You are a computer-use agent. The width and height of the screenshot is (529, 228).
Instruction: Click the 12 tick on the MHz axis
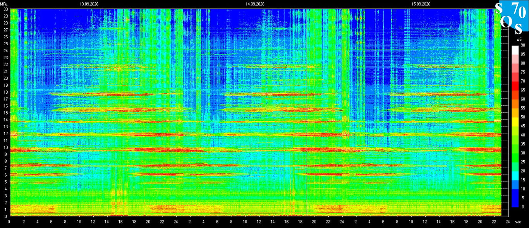pos(5,134)
